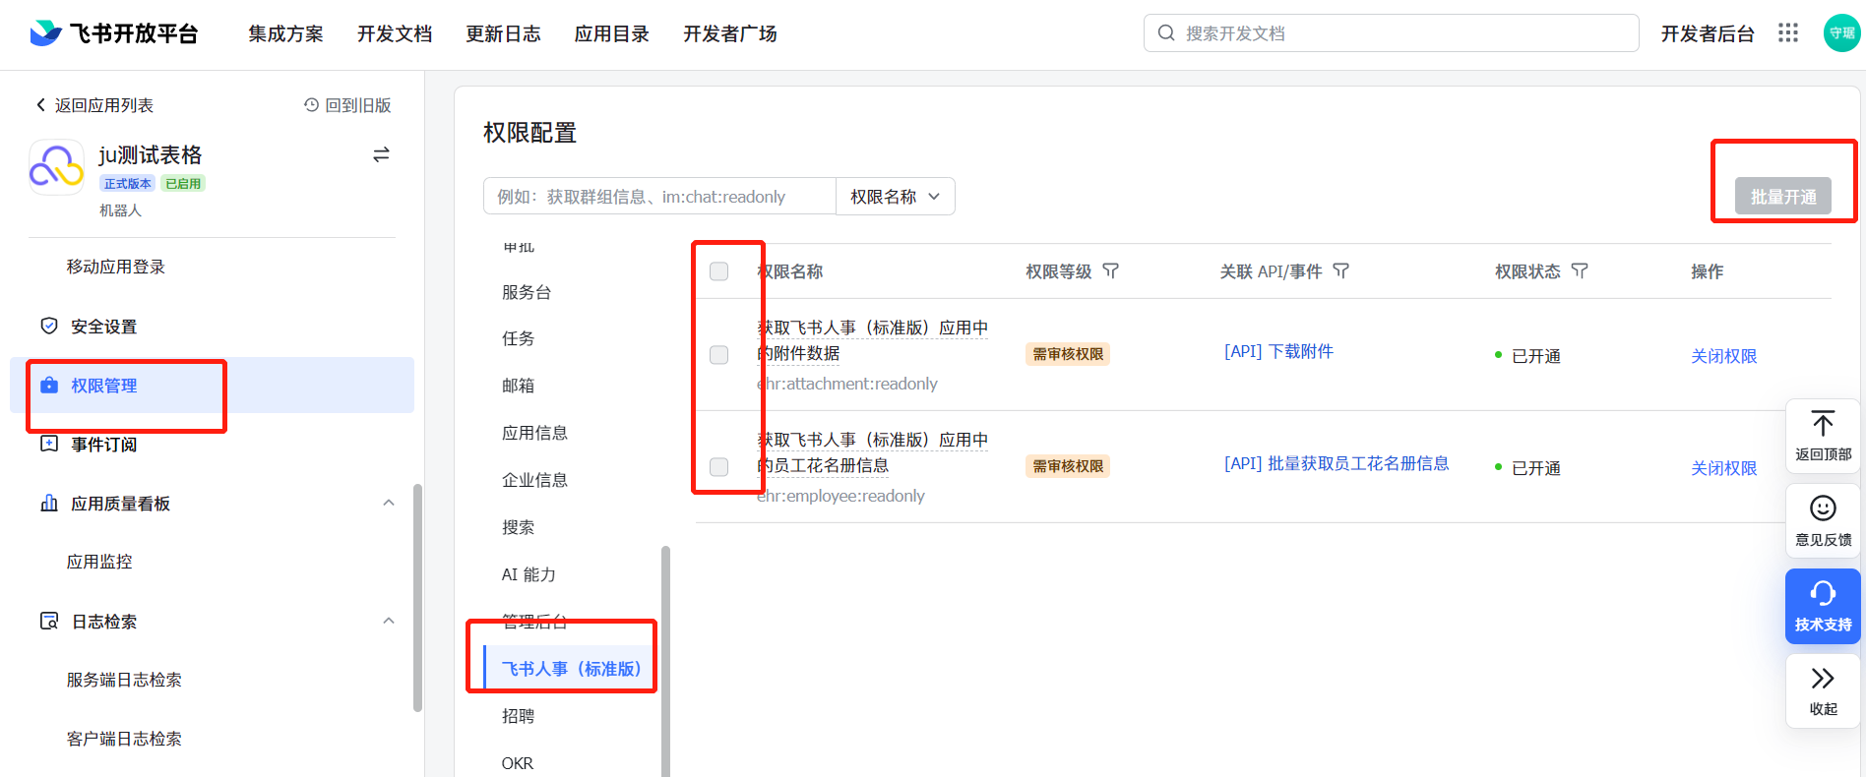Click the 权限管理 briefcase icon
This screenshot has height=777, width=1866.
coord(49,386)
